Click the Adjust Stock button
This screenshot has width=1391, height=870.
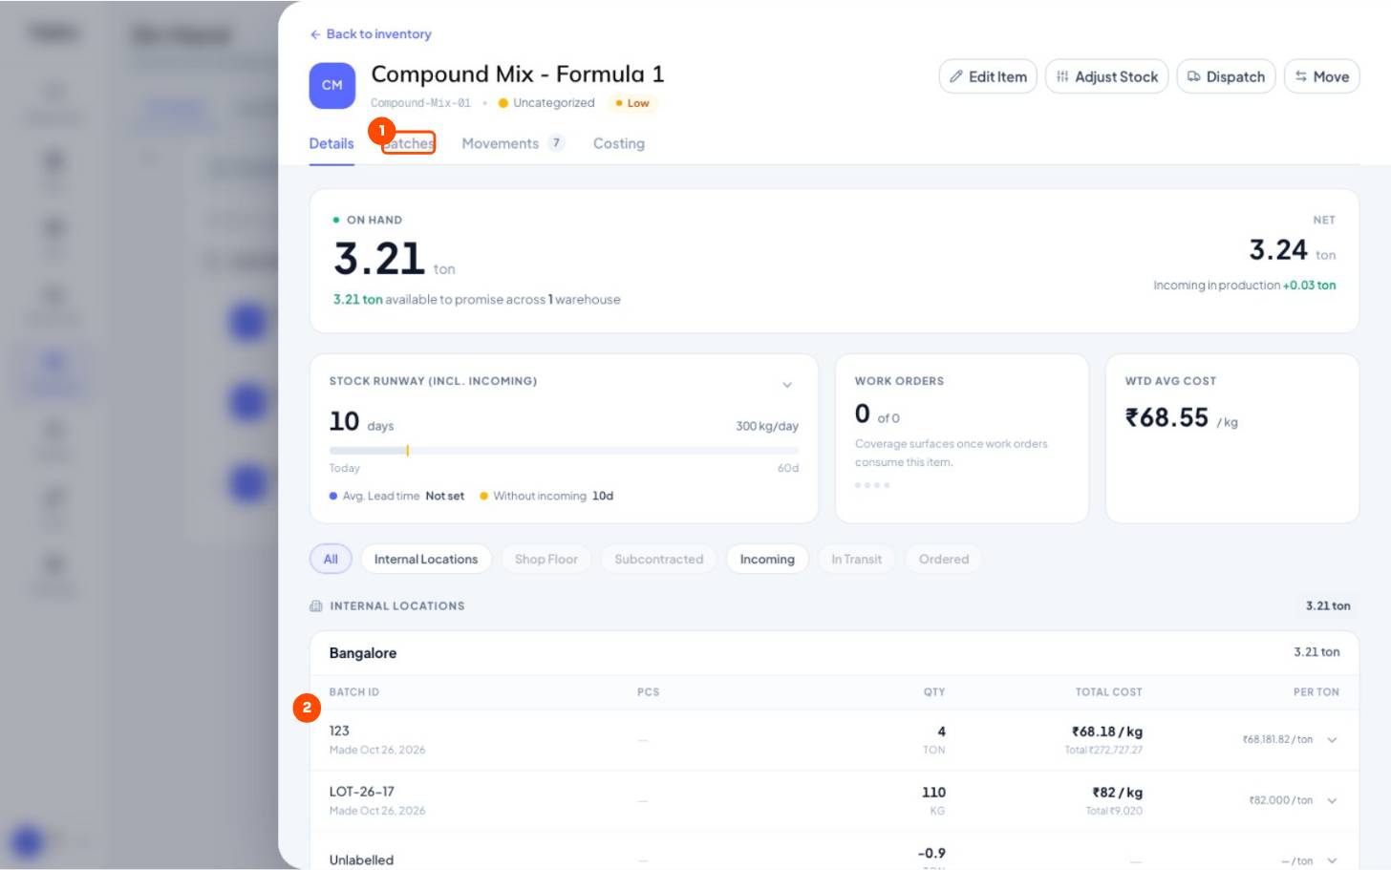[1106, 76]
